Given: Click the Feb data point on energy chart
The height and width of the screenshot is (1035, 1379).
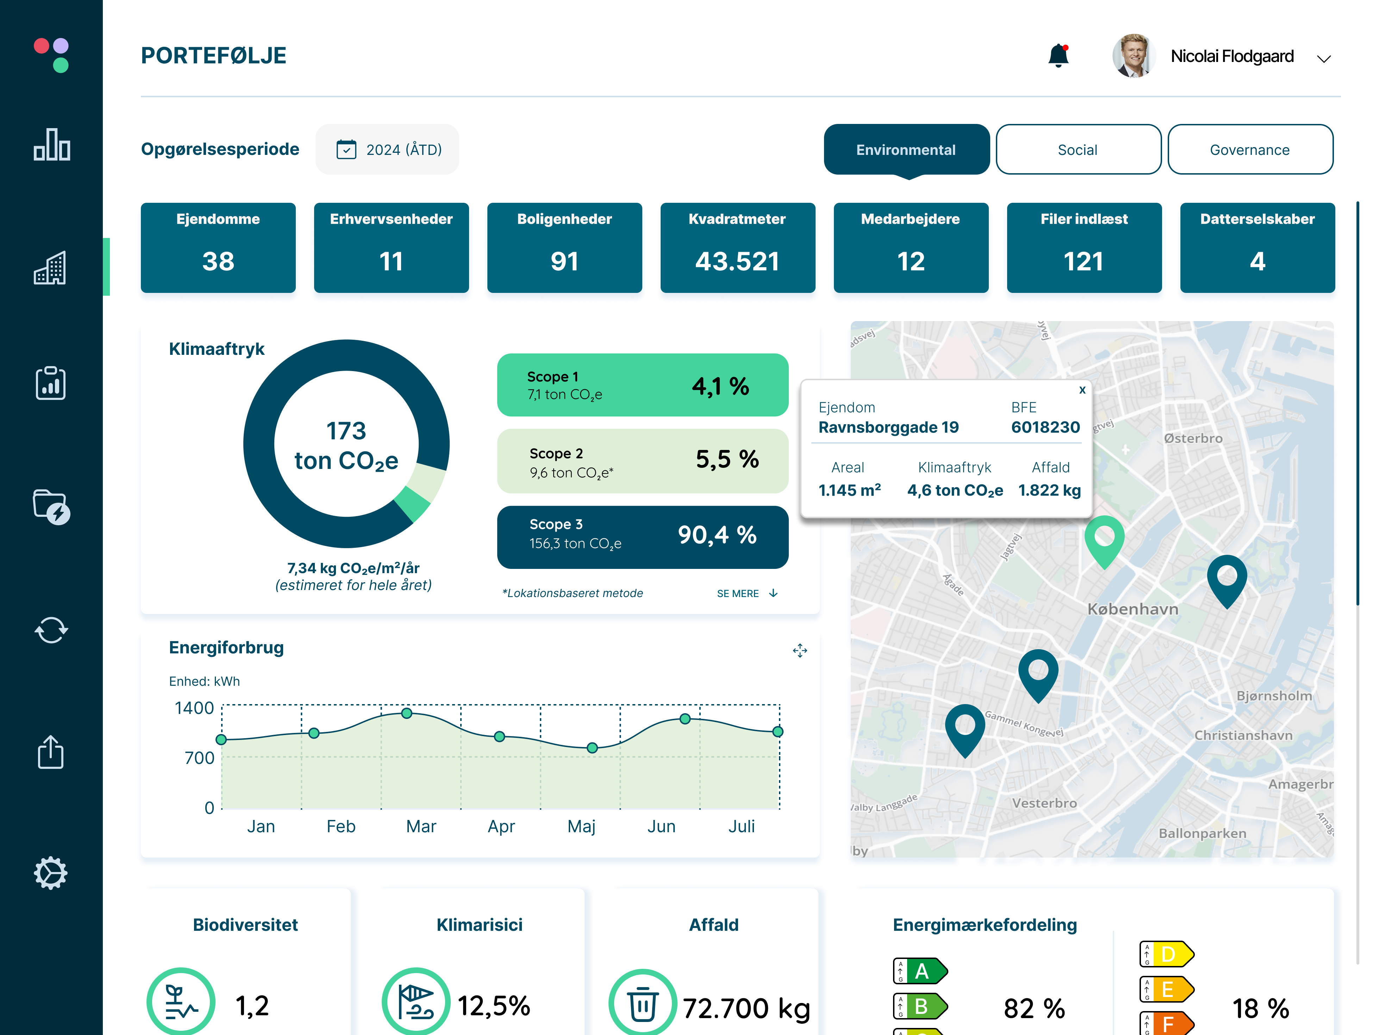Looking at the screenshot, I should point(314,733).
